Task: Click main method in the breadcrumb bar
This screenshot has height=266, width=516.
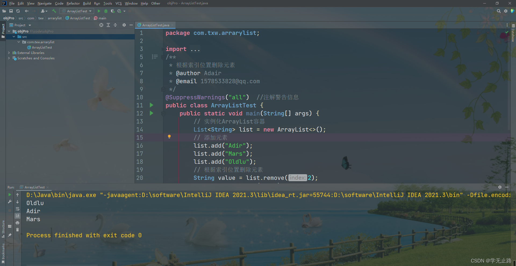Action: click(x=100, y=18)
